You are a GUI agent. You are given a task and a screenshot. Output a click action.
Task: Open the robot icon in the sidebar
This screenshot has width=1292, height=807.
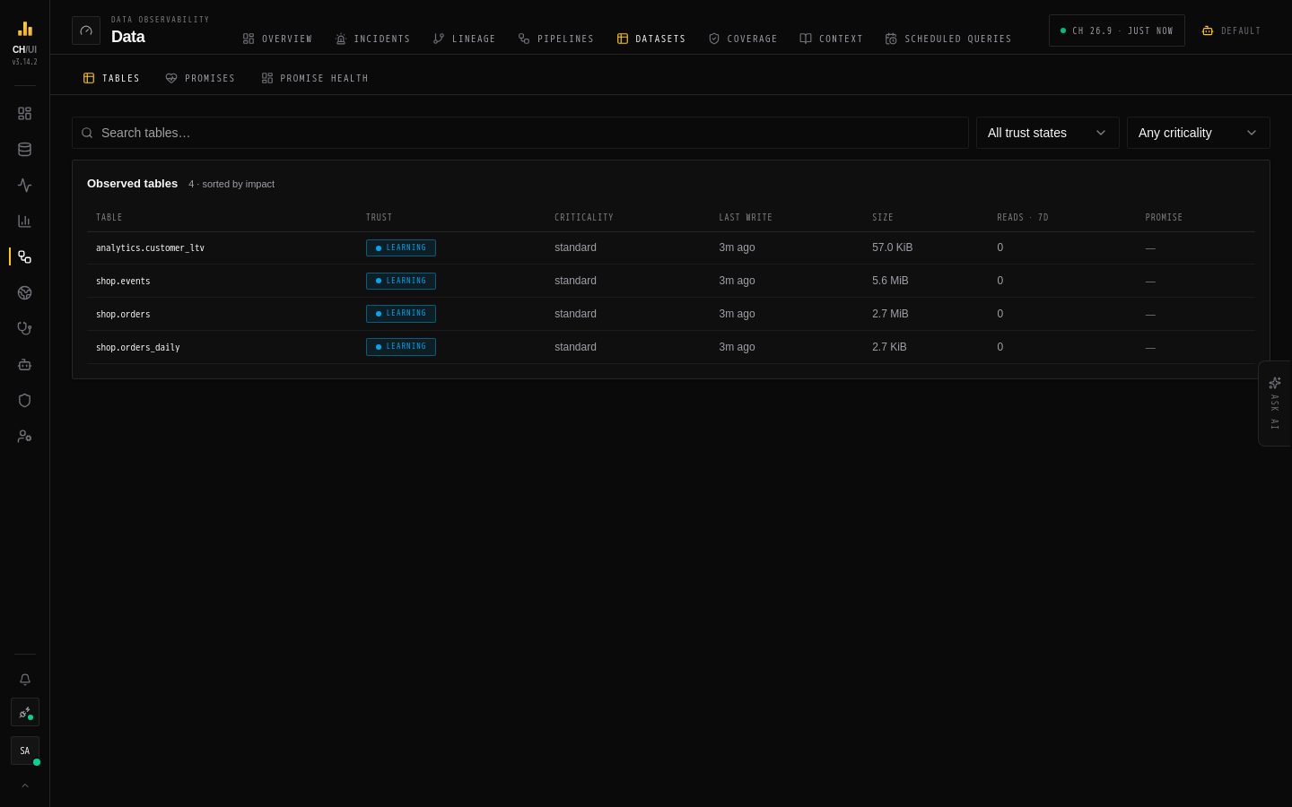tap(24, 365)
